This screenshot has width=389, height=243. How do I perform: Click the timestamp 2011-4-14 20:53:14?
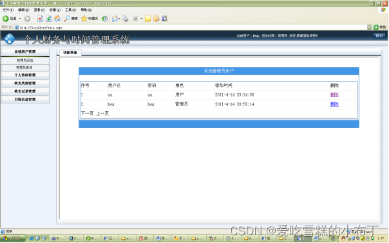coord(234,104)
